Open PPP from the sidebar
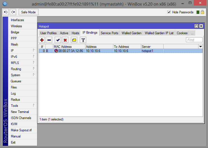208x148 pixels. click(23, 38)
